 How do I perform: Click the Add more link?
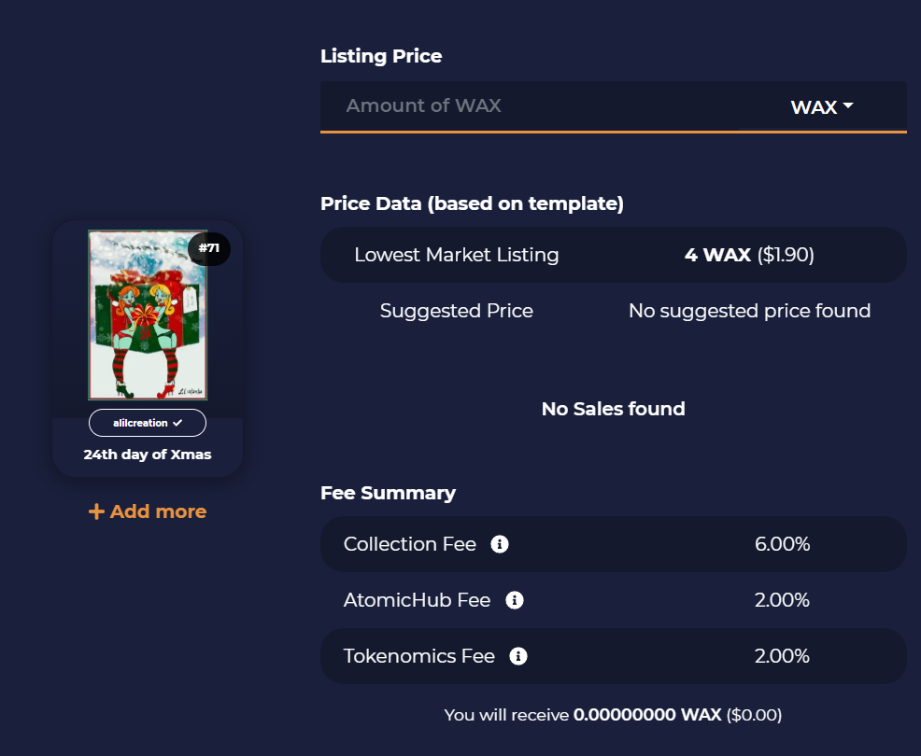[x=148, y=511]
